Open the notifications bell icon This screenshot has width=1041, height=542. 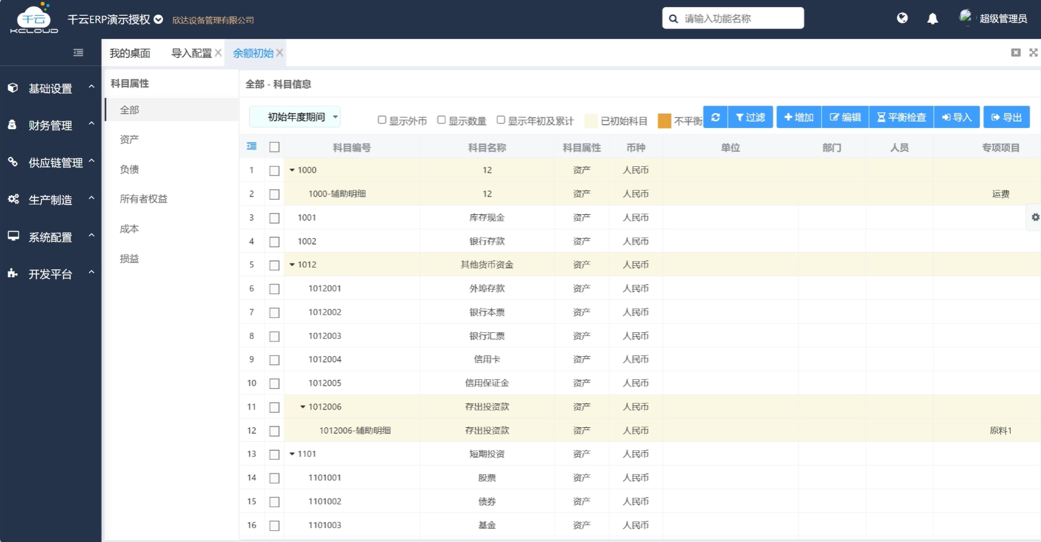[x=932, y=19]
